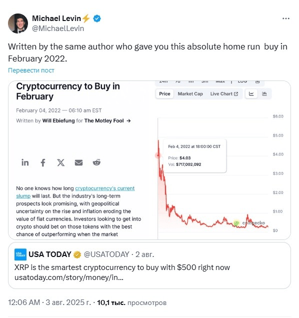Share article via Reddit icon
Viewport: 299px width, 318px height.
[96, 162]
